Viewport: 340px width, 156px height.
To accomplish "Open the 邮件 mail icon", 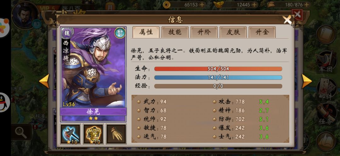I will click(326, 89).
